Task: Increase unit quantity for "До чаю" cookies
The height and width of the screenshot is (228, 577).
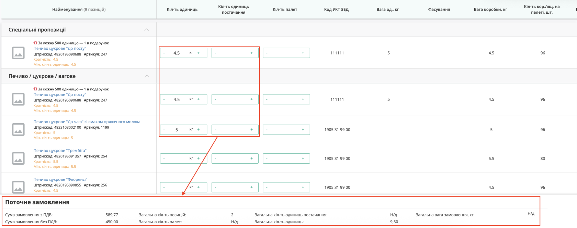Action: coord(199,129)
